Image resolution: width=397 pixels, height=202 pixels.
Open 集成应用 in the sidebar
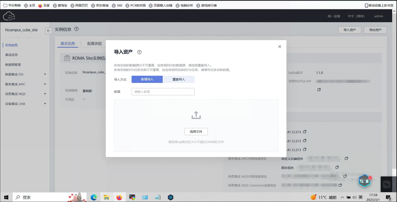[x=11, y=55]
